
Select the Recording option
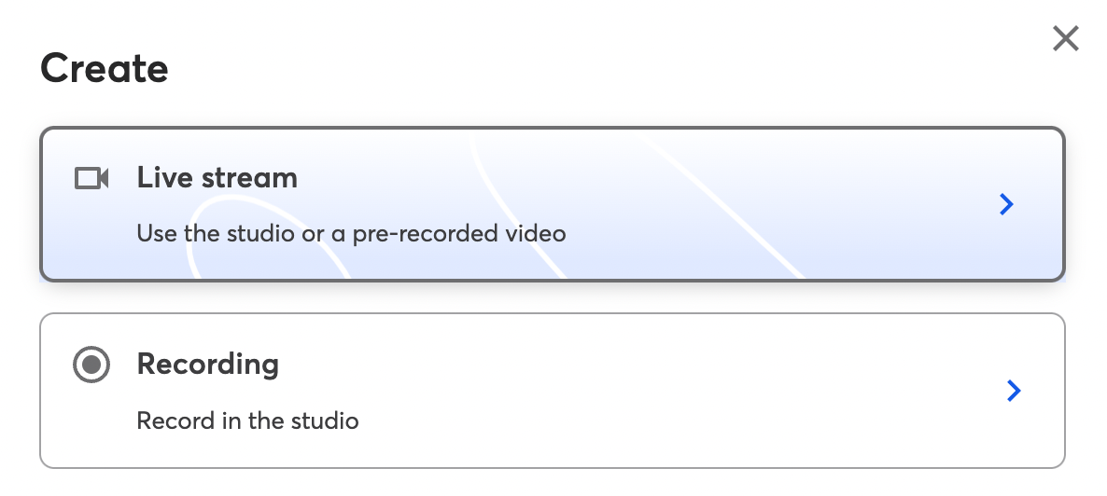552,390
